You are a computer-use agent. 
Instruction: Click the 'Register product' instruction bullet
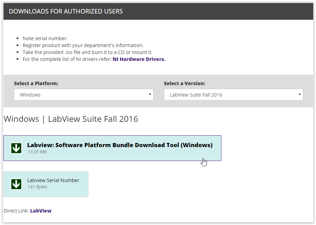[83, 45]
